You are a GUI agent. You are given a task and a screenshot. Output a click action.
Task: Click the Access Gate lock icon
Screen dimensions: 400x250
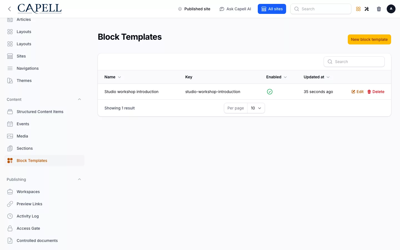click(10, 228)
